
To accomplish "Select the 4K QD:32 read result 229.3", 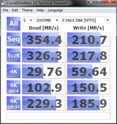I will [x=44, y=103].
